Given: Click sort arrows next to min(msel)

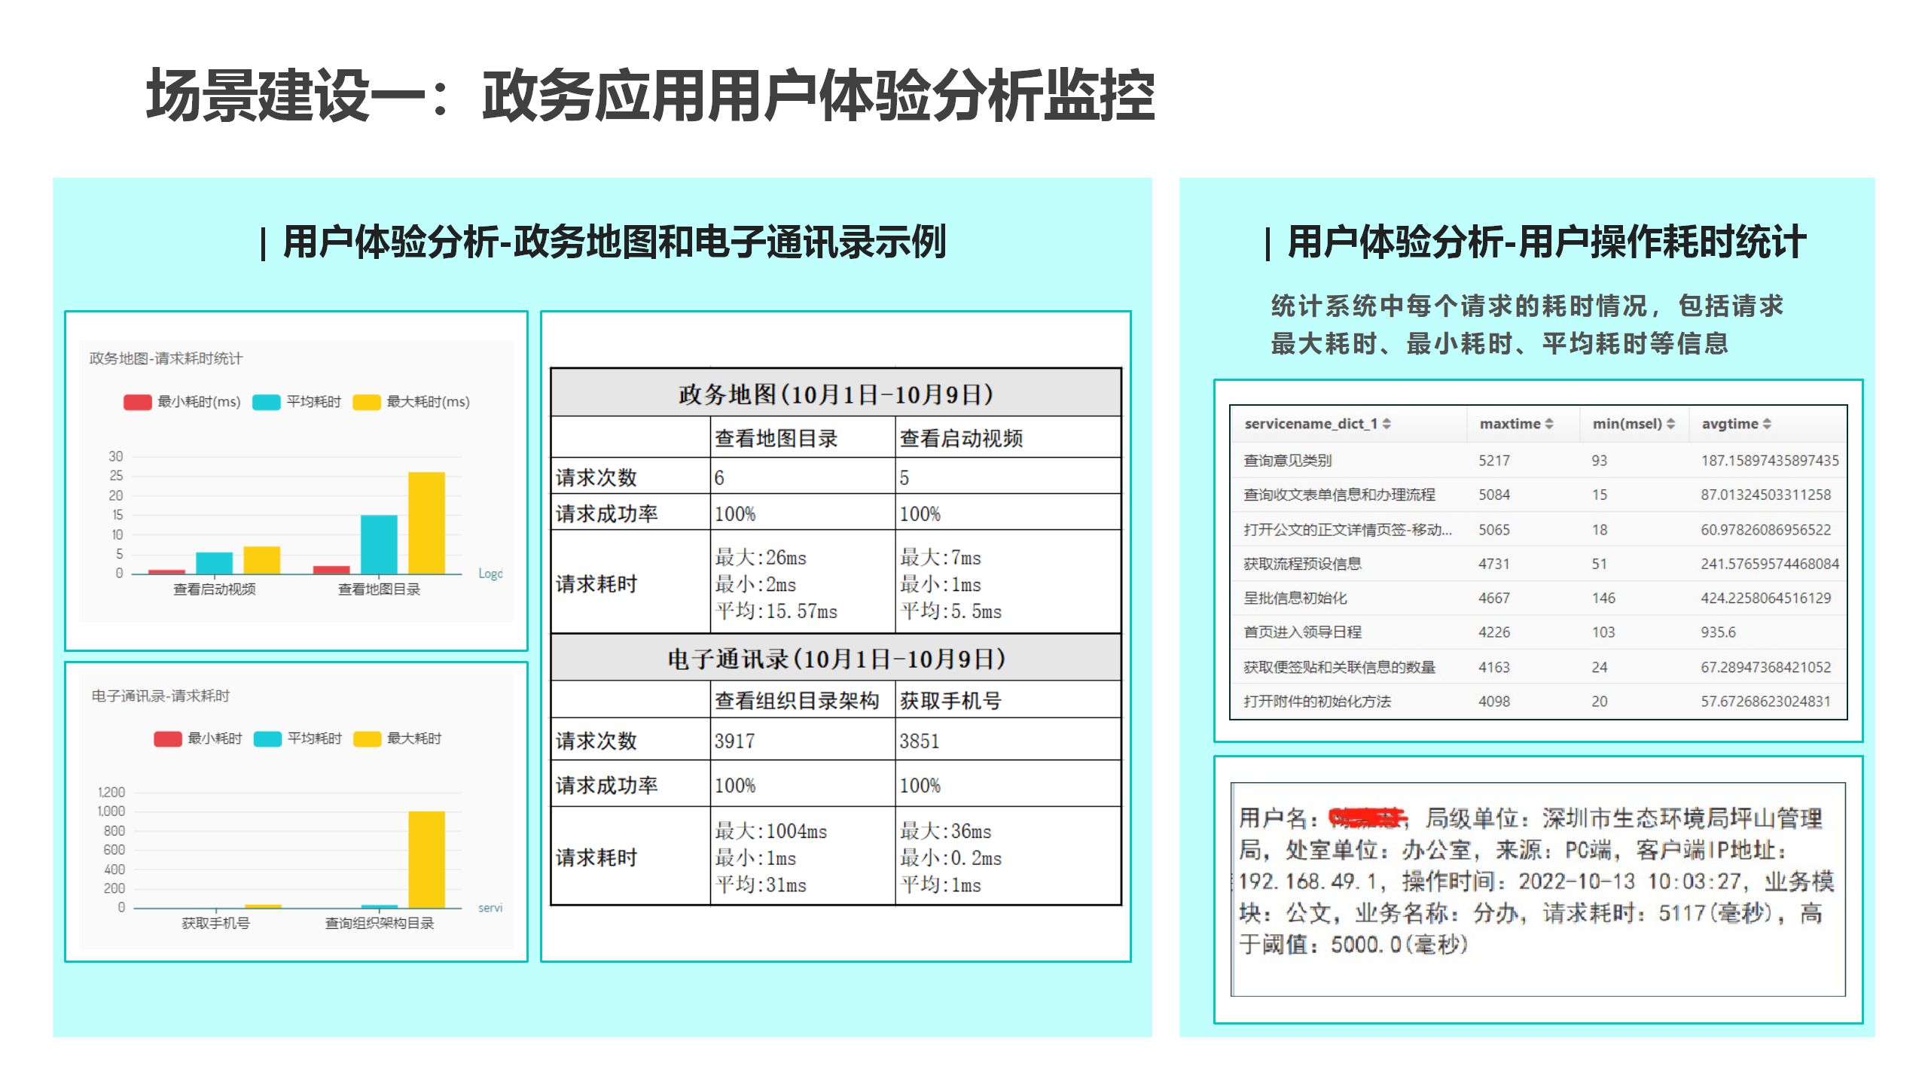Looking at the screenshot, I should pos(1670,424).
